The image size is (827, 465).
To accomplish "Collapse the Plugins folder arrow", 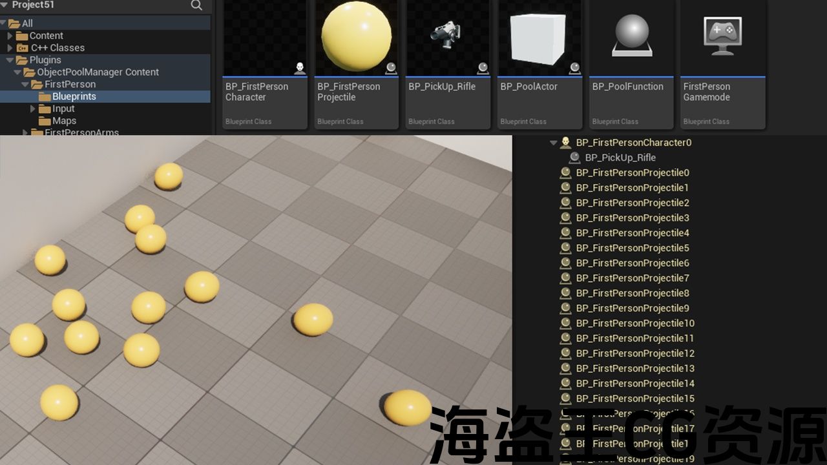I will 10,60.
